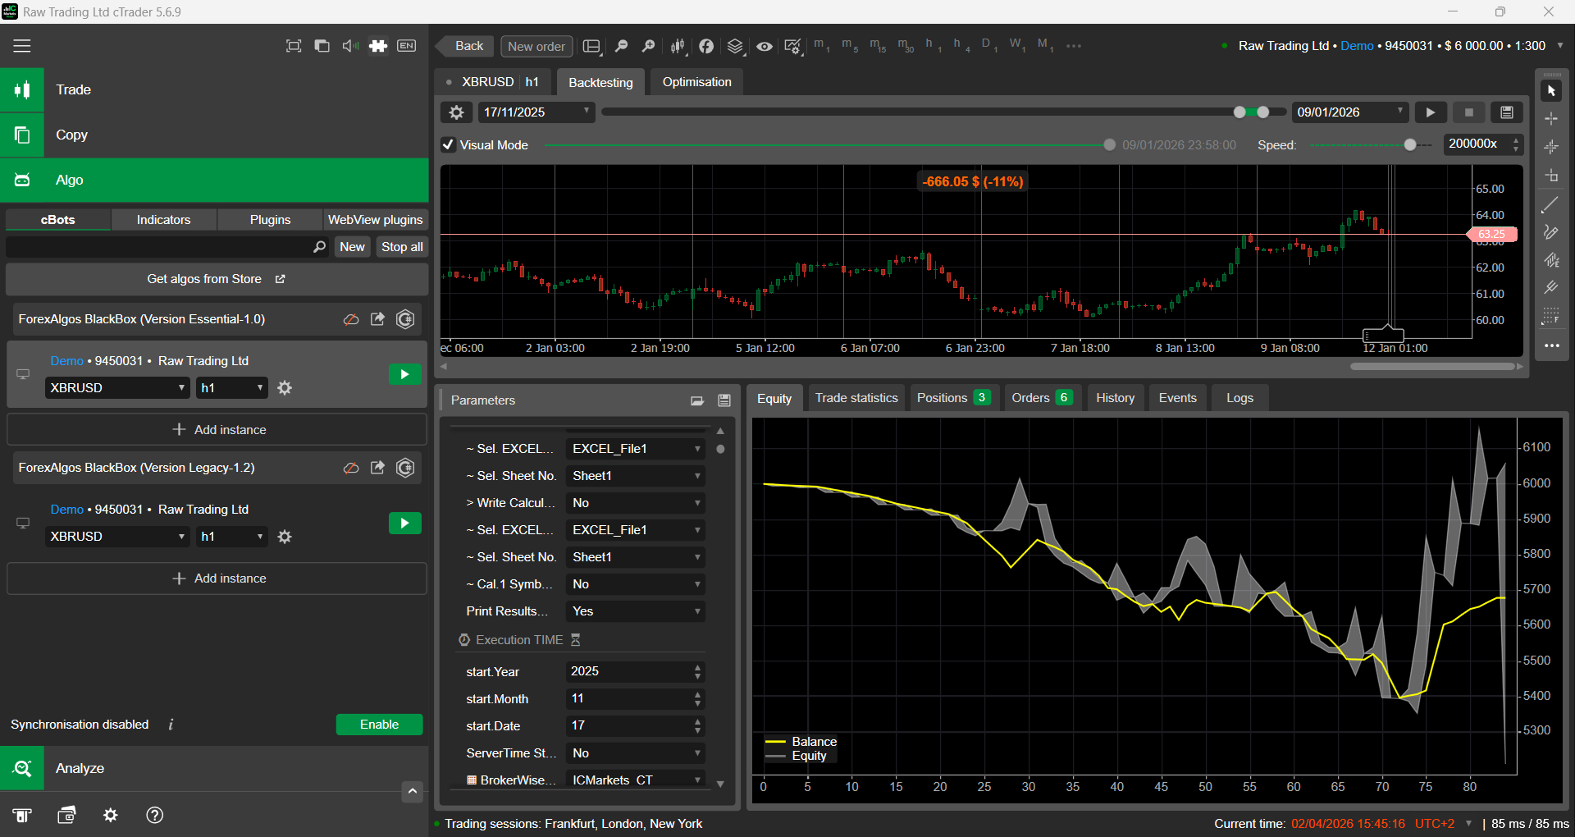Toggle the chart visibility eye icon
Screen dimensions: 1575x837
(764, 46)
